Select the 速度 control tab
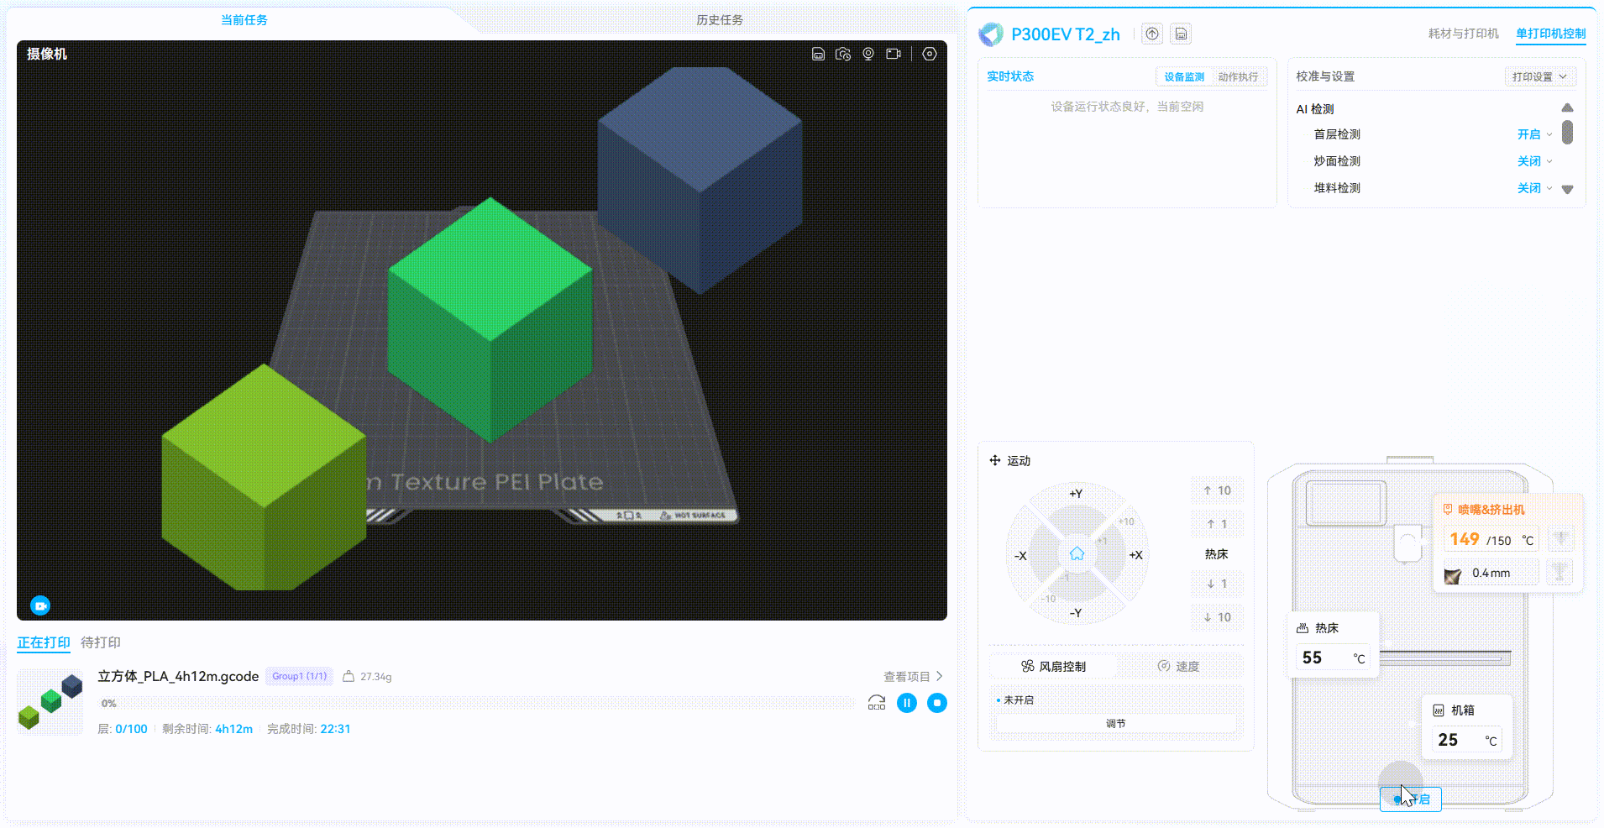 coord(1179,666)
